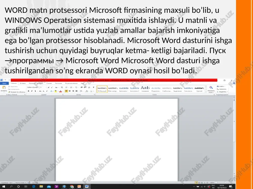Open the highlight color dropdown arrow
The width and height of the screenshot is (253, 189).
[58, 91]
